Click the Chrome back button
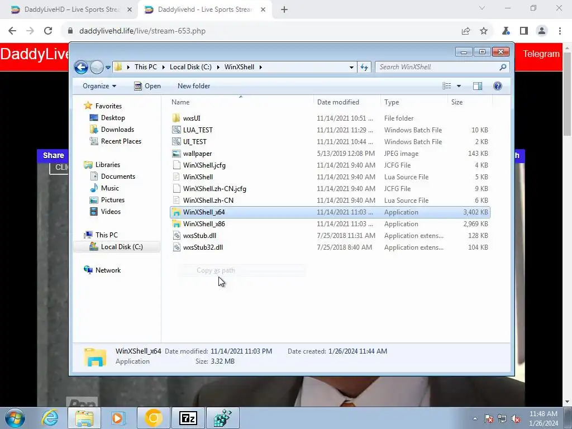572x429 pixels. (12, 31)
